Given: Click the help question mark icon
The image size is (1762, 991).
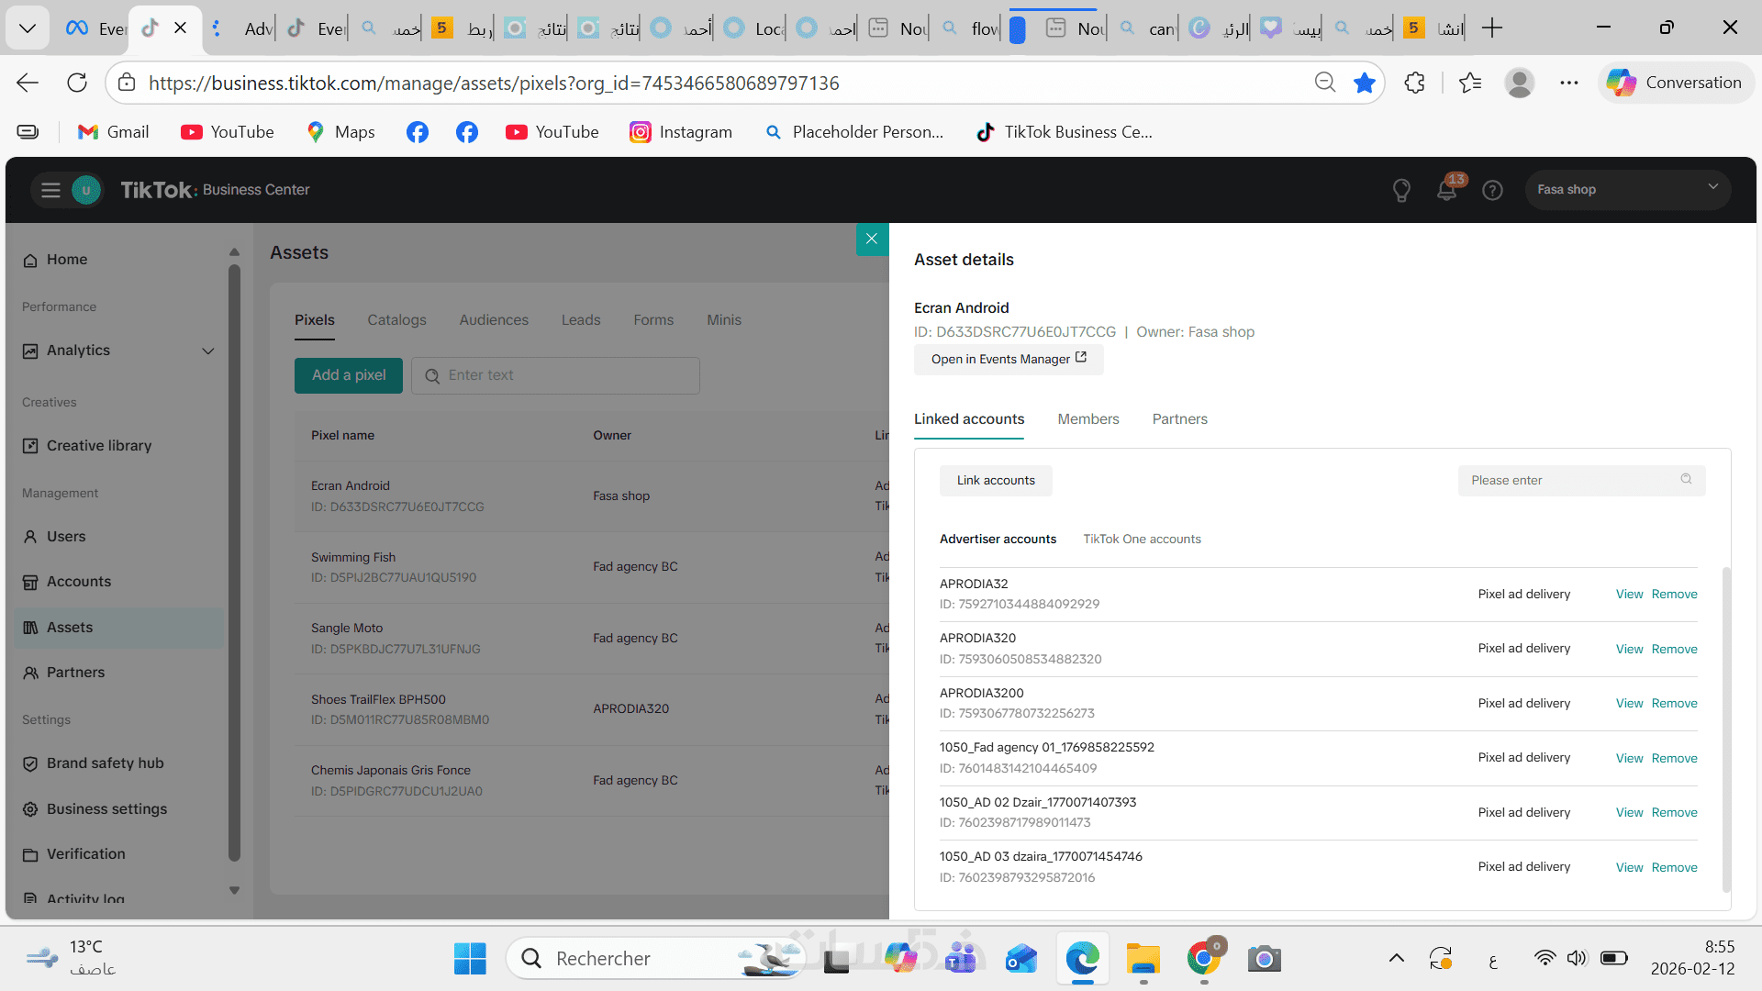Looking at the screenshot, I should point(1492,190).
